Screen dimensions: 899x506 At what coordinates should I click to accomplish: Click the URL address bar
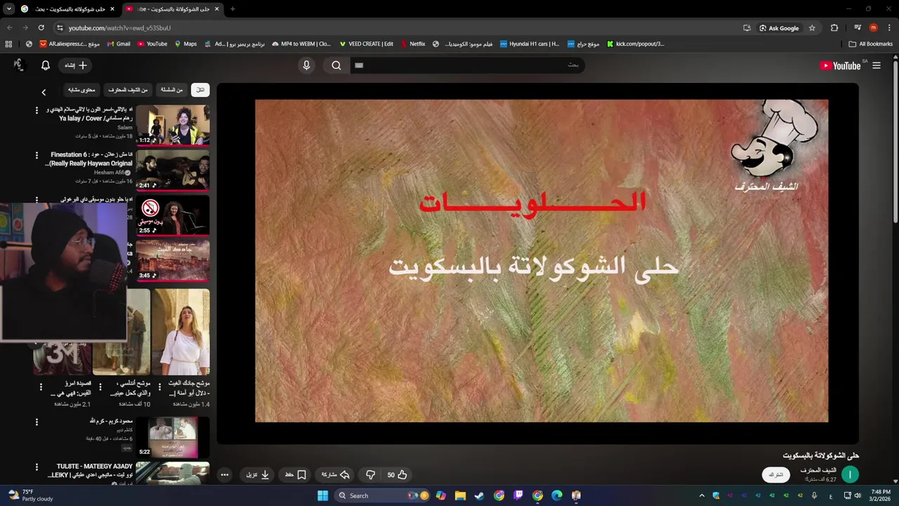coord(393,28)
